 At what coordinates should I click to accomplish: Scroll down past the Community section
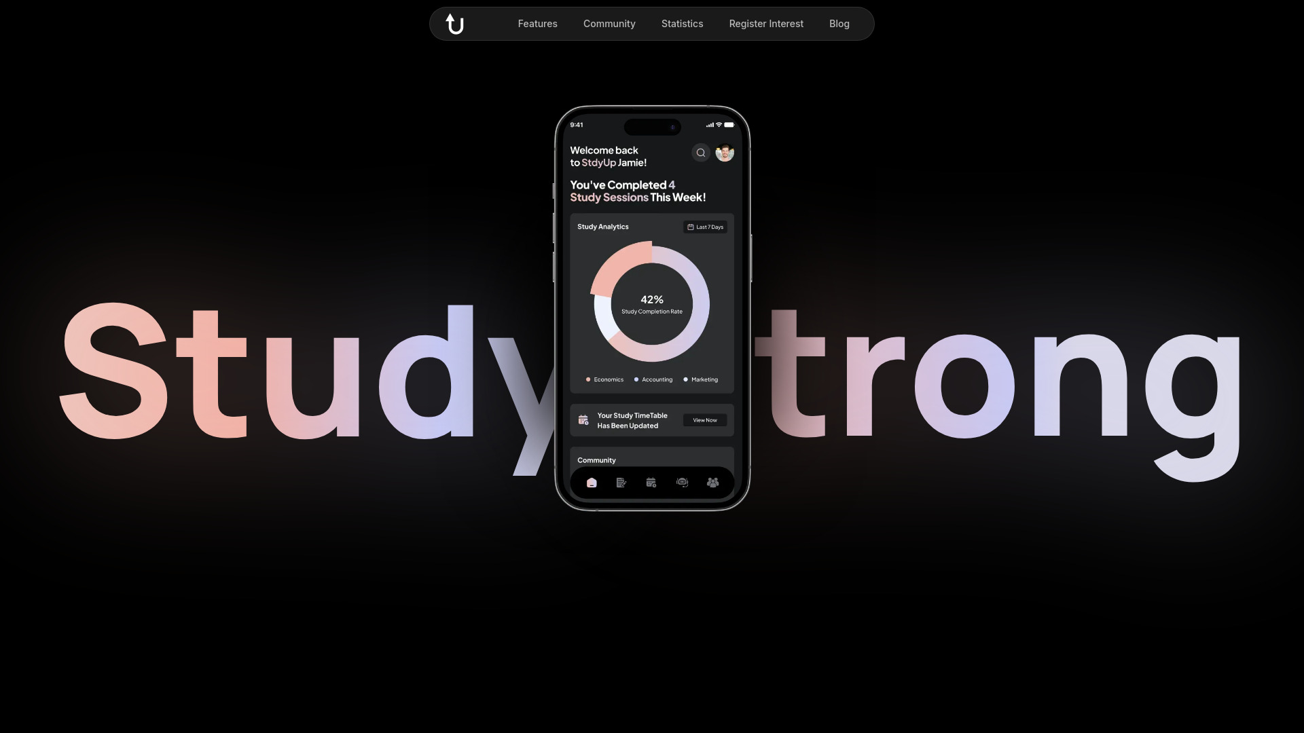[x=683, y=23]
